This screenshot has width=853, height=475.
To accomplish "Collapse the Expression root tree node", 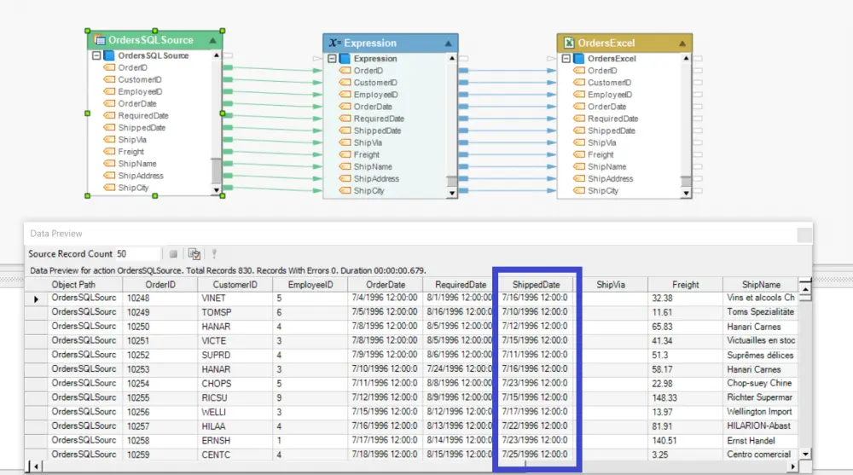I will 332,58.
